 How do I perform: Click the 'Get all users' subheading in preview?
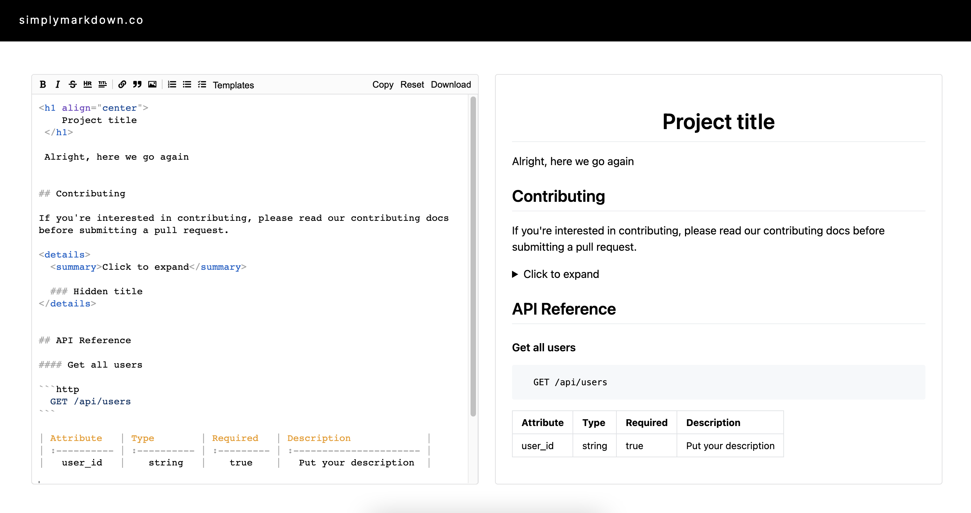544,347
